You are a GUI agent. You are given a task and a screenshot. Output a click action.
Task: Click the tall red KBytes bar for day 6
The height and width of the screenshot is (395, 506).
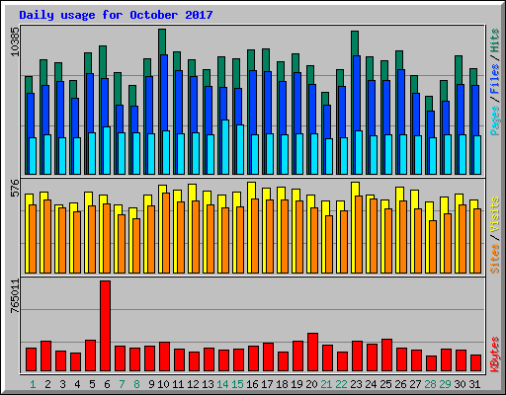(106, 326)
